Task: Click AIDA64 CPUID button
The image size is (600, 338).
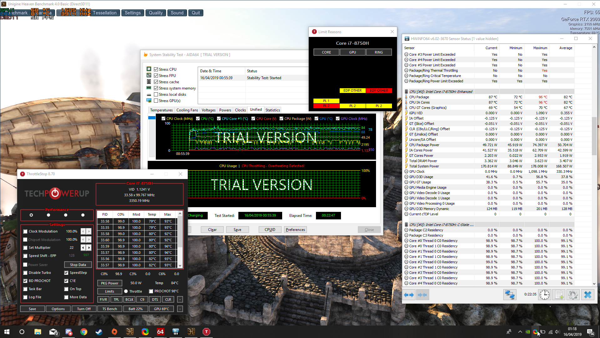Action: point(270,230)
